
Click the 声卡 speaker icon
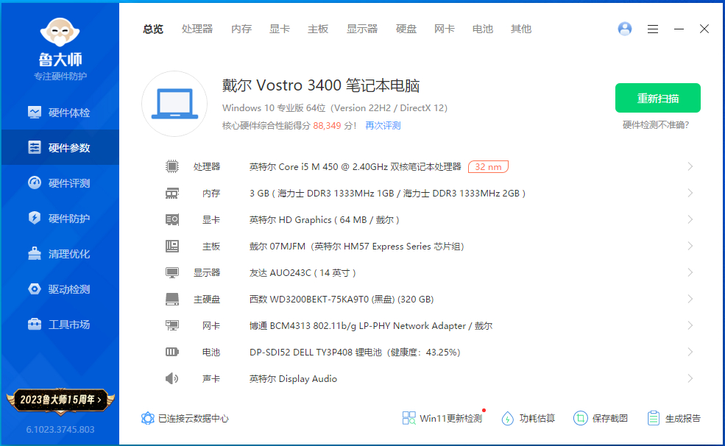171,378
